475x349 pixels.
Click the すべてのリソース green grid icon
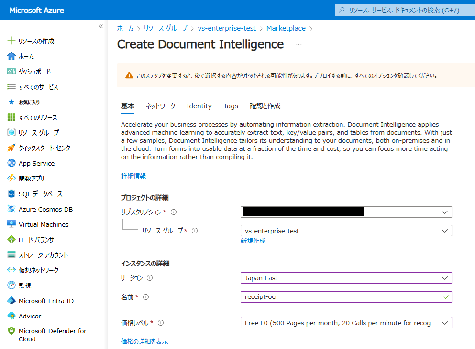[11, 117]
